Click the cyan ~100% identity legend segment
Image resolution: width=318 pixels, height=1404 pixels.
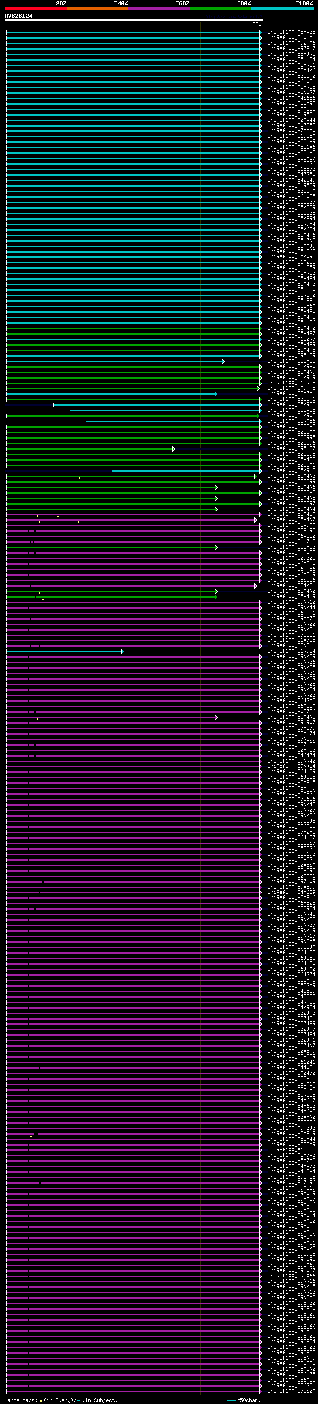click(x=283, y=9)
